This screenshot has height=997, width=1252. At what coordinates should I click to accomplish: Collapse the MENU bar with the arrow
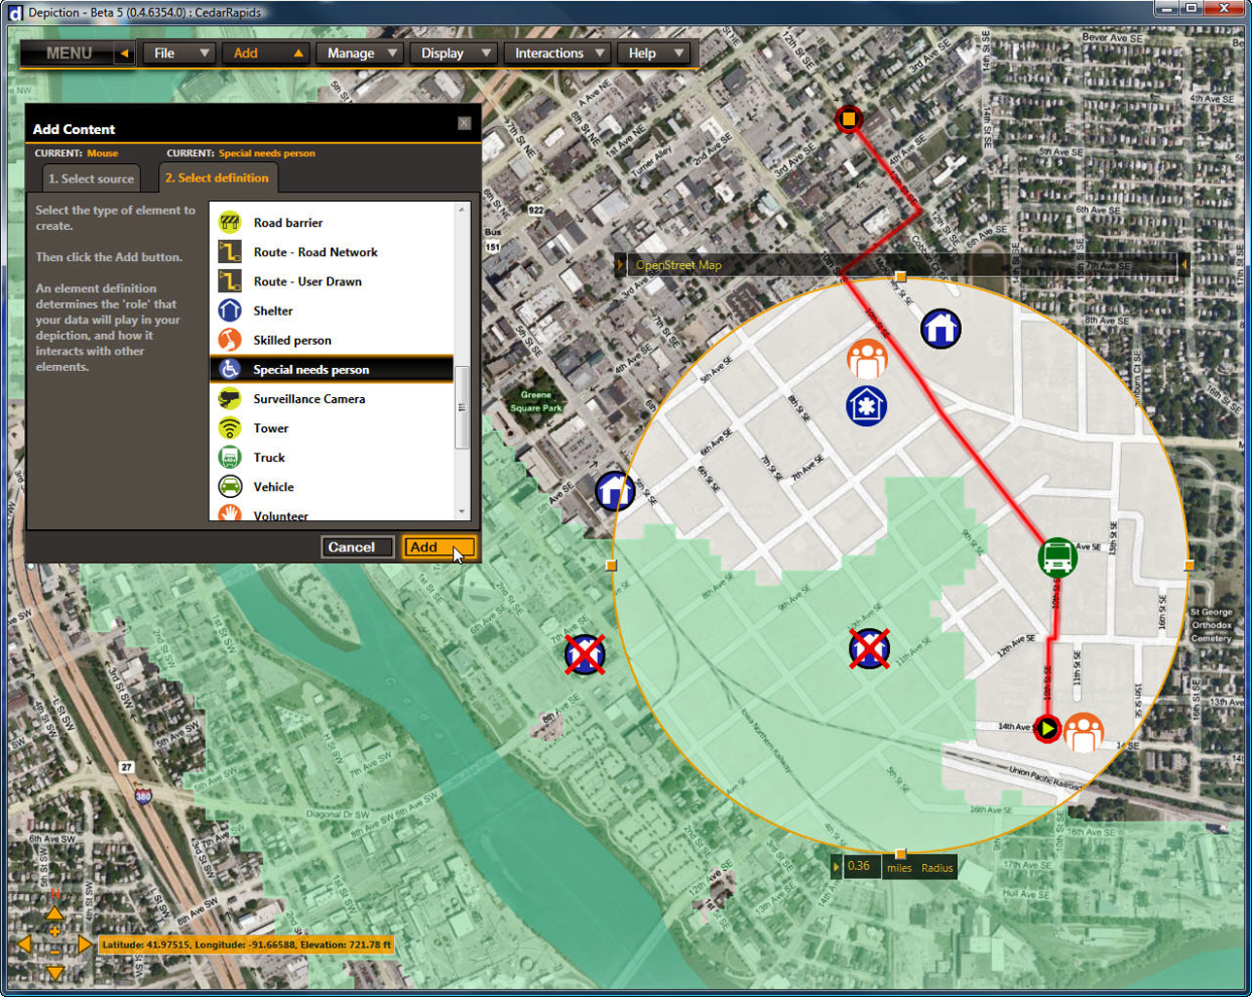pos(124,53)
